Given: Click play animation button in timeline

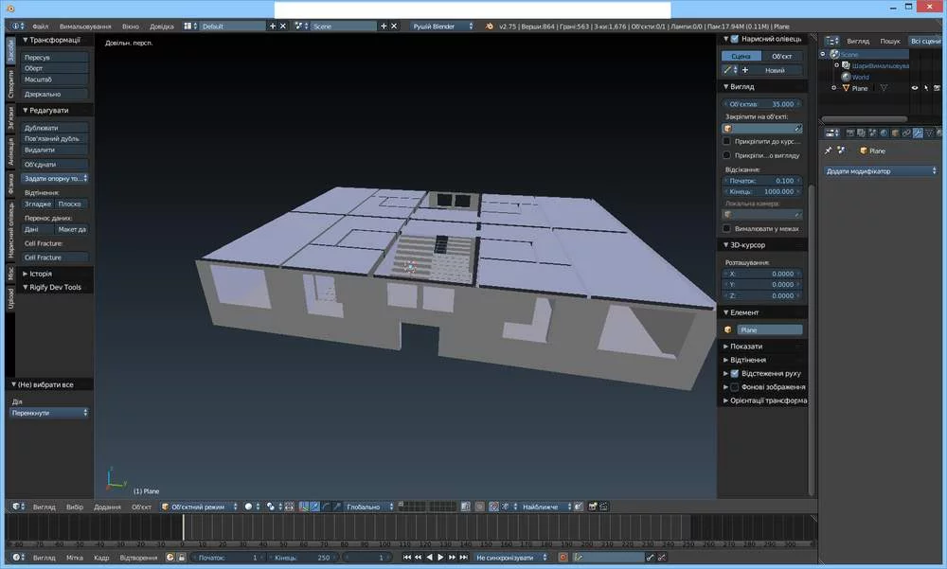Looking at the screenshot, I should coord(440,558).
